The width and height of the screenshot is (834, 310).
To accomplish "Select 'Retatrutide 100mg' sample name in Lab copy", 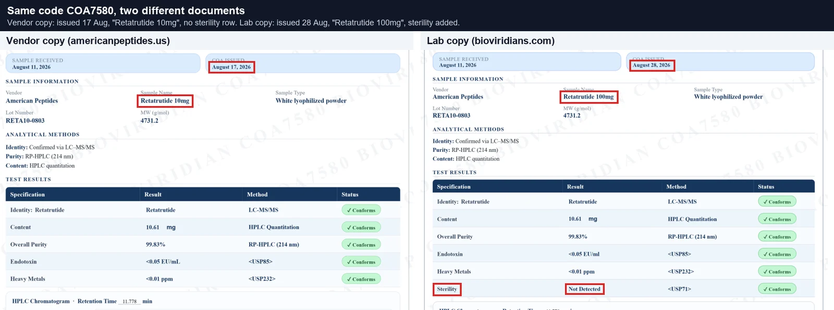I will coord(588,97).
